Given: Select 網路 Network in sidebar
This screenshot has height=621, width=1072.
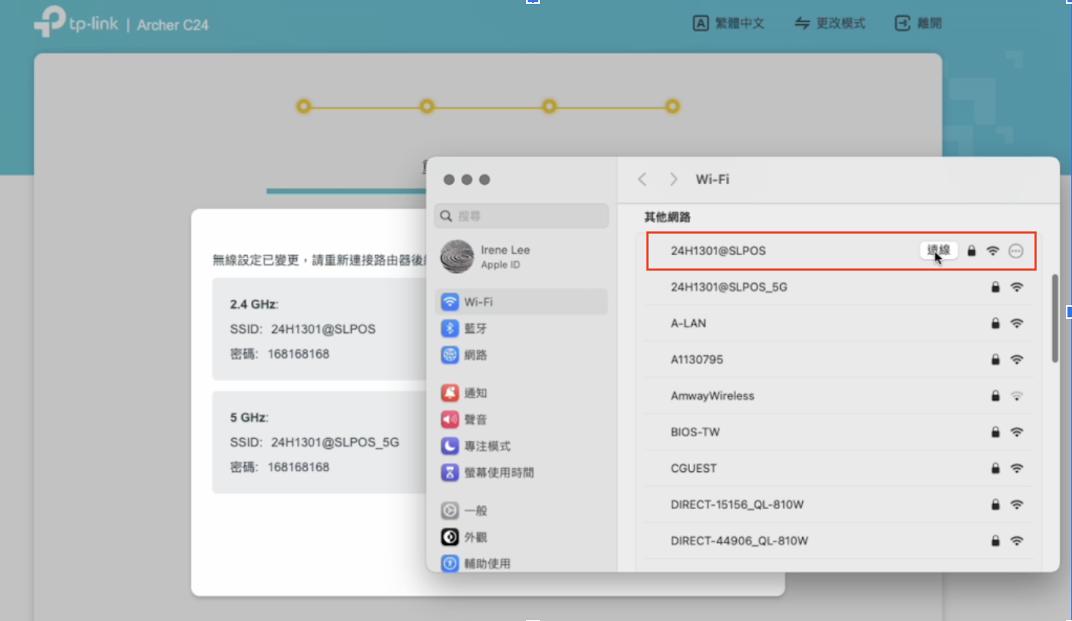Looking at the screenshot, I should click(x=521, y=354).
